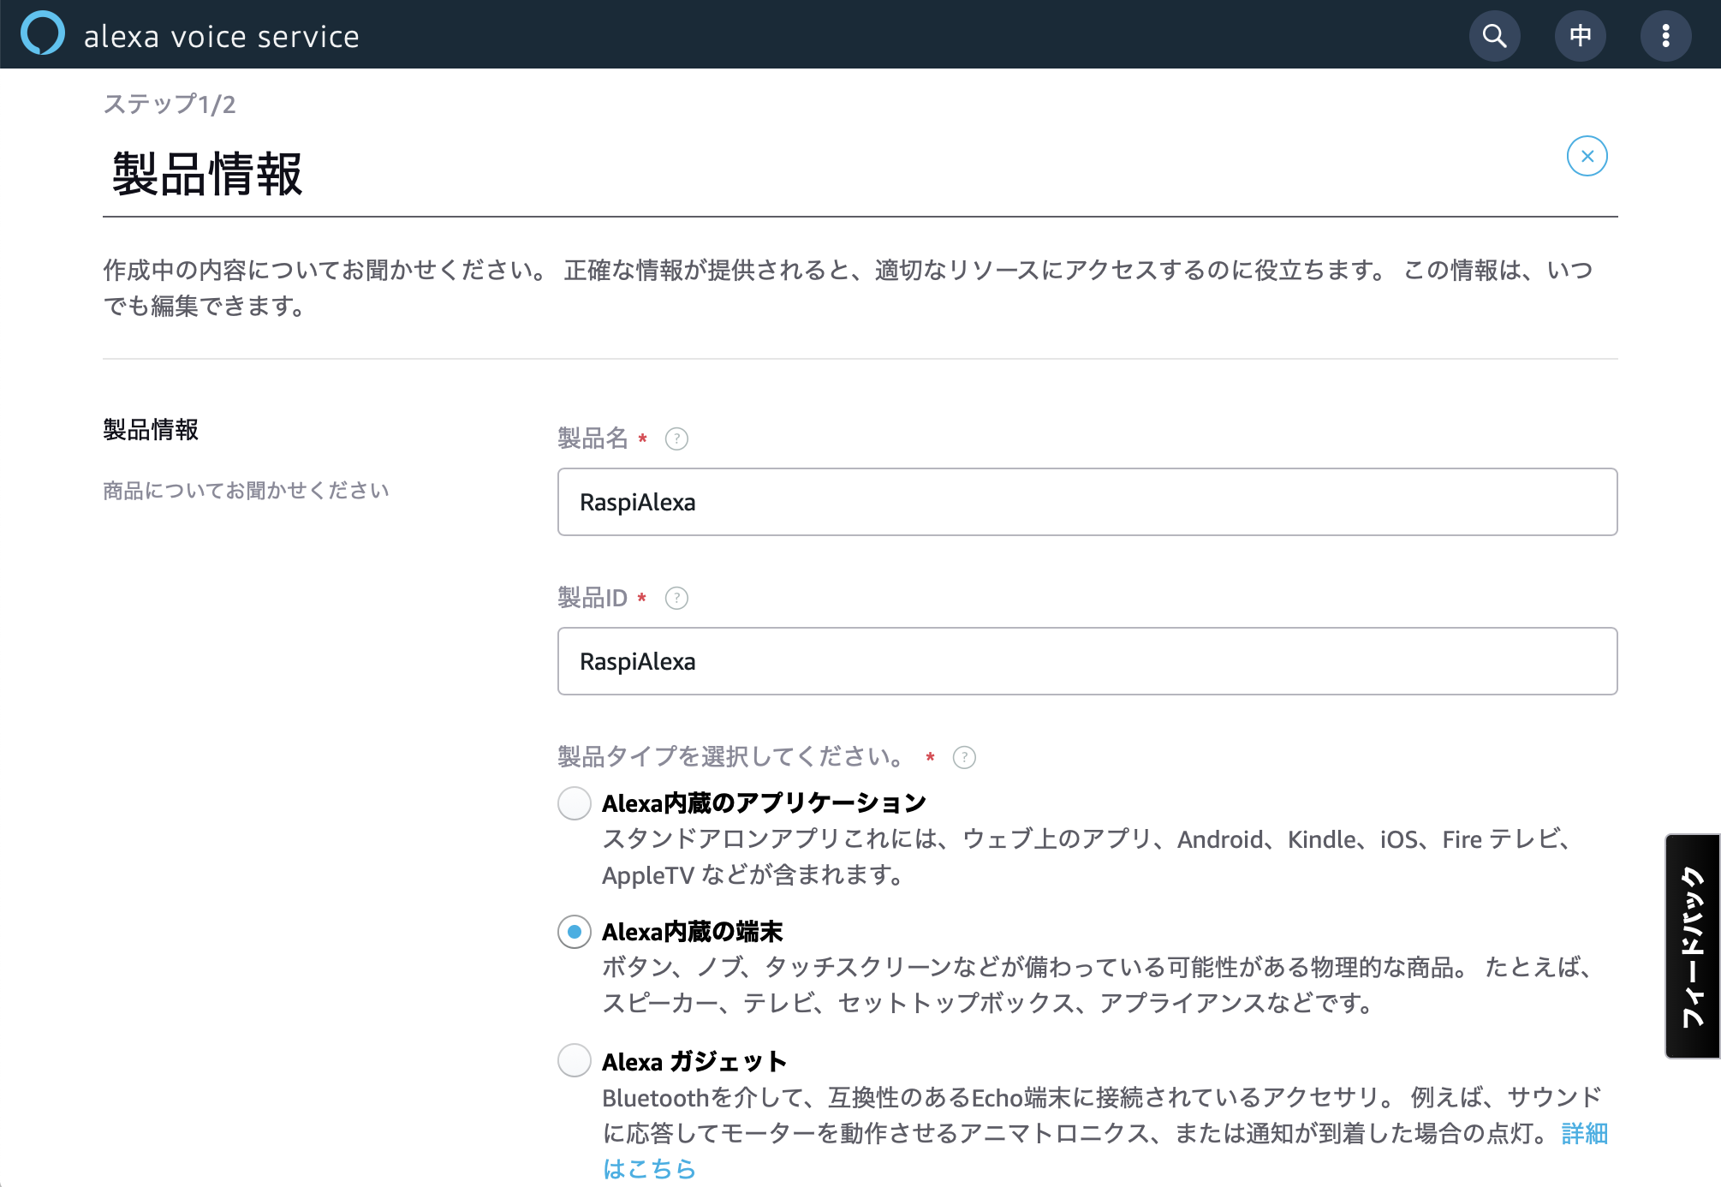Image resolution: width=1721 pixels, height=1187 pixels.
Task: Open the フィードバック side tab
Action: pyautogui.click(x=1693, y=946)
